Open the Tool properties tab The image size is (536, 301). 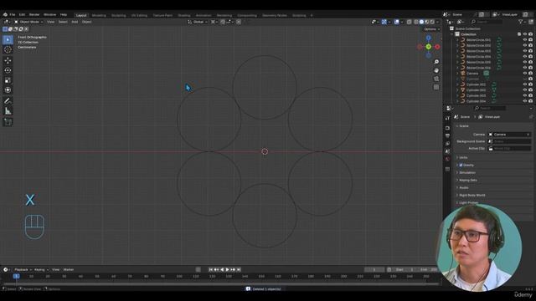447,118
